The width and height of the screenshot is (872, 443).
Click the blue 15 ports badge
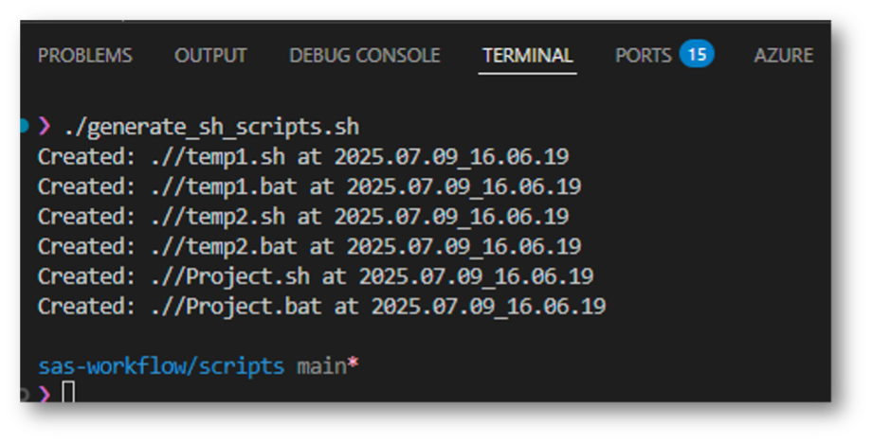(697, 54)
